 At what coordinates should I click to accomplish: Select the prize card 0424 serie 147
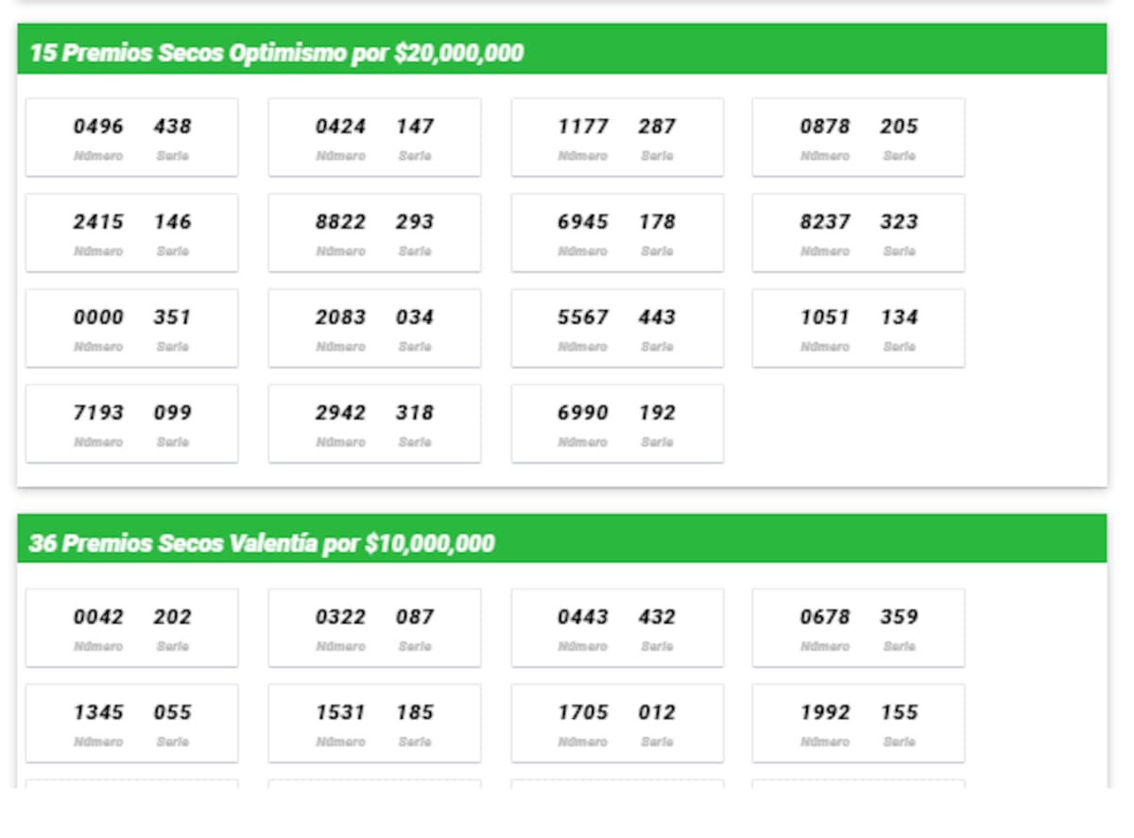374,138
